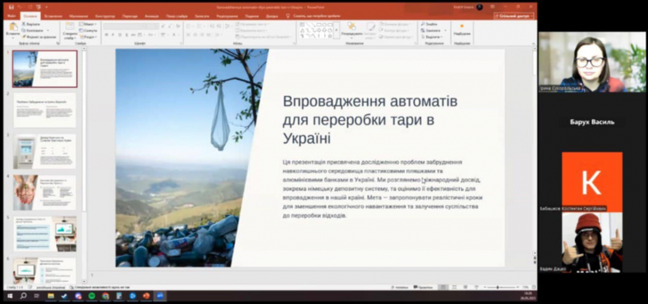Screen dimensions: 648x304
Task: Click the font color A button
Action: click(174, 34)
